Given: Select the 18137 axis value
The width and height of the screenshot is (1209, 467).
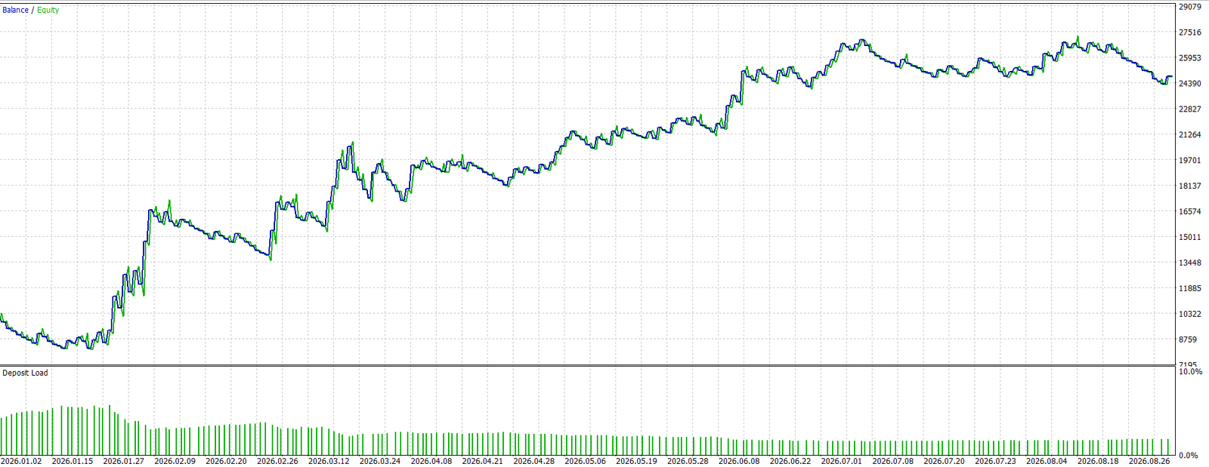Looking at the screenshot, I should coord(1190,186).
